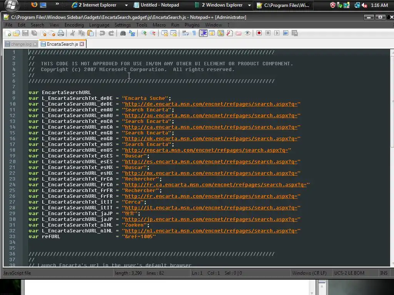394x295 pixels.
Task: Toggle Show All Characters pilcrow icon
Action: coord(194,33)
